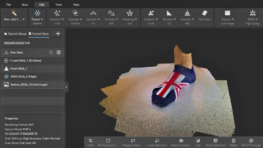The image size is (263, 148).
Task: Click the mesh Simplify icon
Action: coord(187,13)
